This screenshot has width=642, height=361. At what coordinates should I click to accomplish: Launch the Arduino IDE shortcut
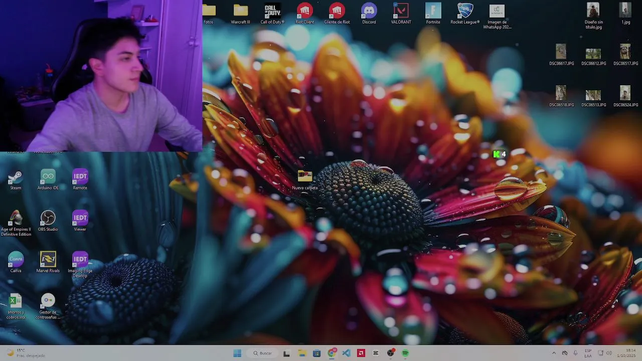click(48, 179)
